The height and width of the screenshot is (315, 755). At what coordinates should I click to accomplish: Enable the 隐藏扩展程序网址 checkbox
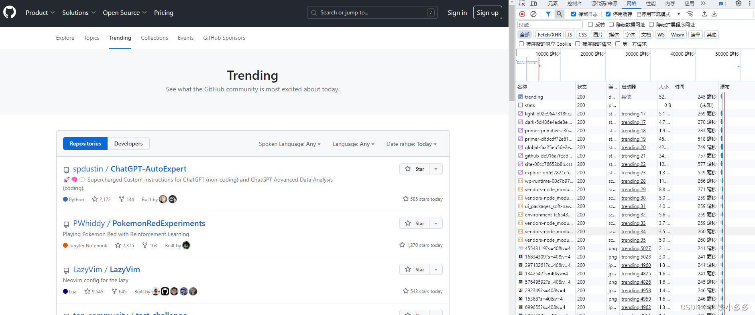tap(651, 24)
